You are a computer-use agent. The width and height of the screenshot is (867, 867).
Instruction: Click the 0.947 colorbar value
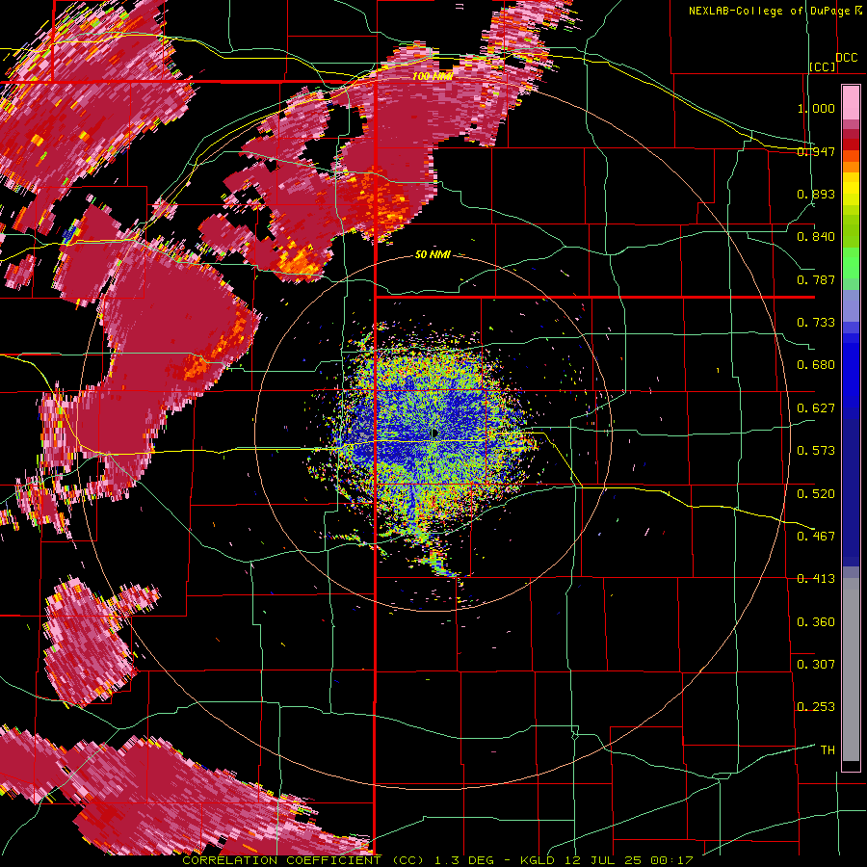pyautogui.click(x=816, y=151)
